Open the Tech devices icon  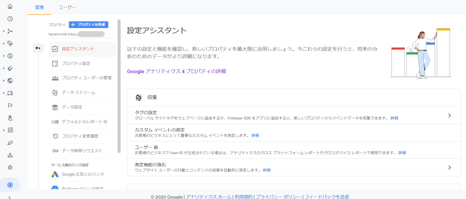[x=10, y=93]
